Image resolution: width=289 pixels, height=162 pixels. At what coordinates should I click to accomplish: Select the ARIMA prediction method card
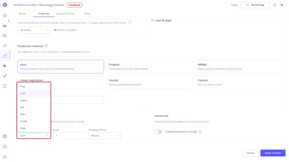pyautogui.click(x=238, y=67)
